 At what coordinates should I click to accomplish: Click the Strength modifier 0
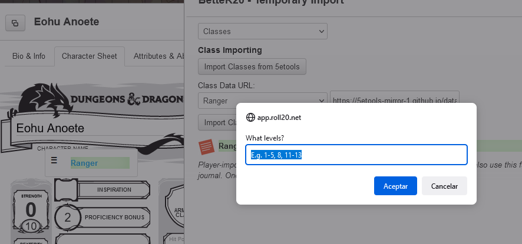(x=31, y=210)
